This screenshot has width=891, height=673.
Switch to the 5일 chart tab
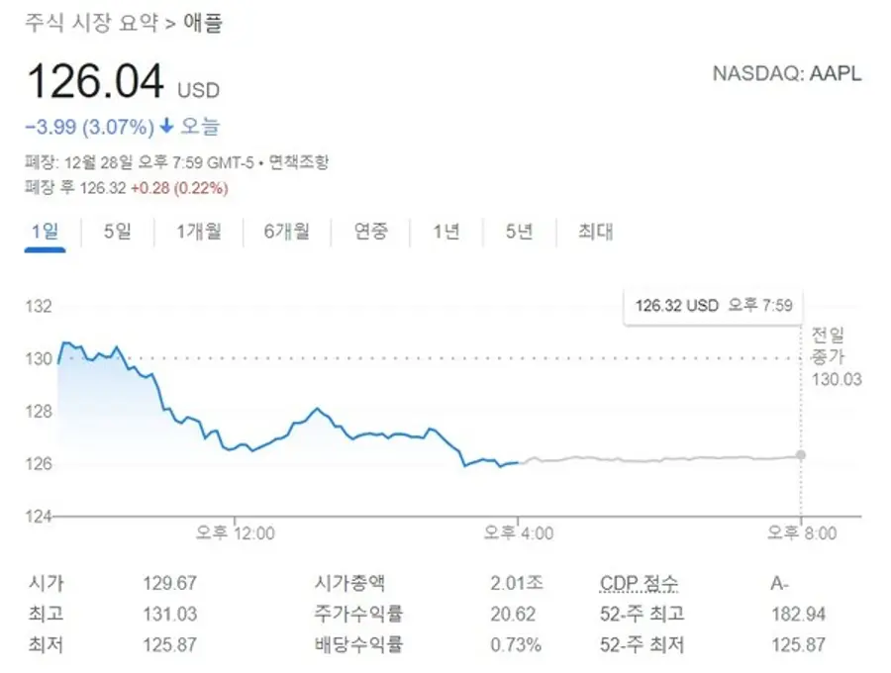pos(118,232)
